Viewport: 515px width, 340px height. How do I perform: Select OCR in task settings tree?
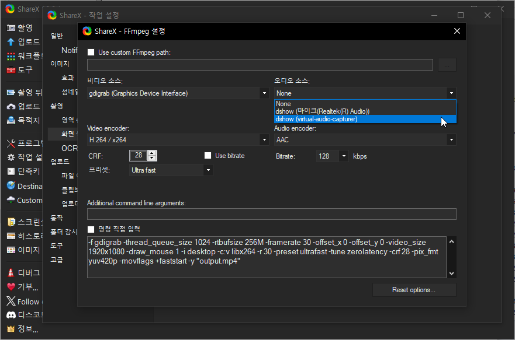[x=70, y=148]
